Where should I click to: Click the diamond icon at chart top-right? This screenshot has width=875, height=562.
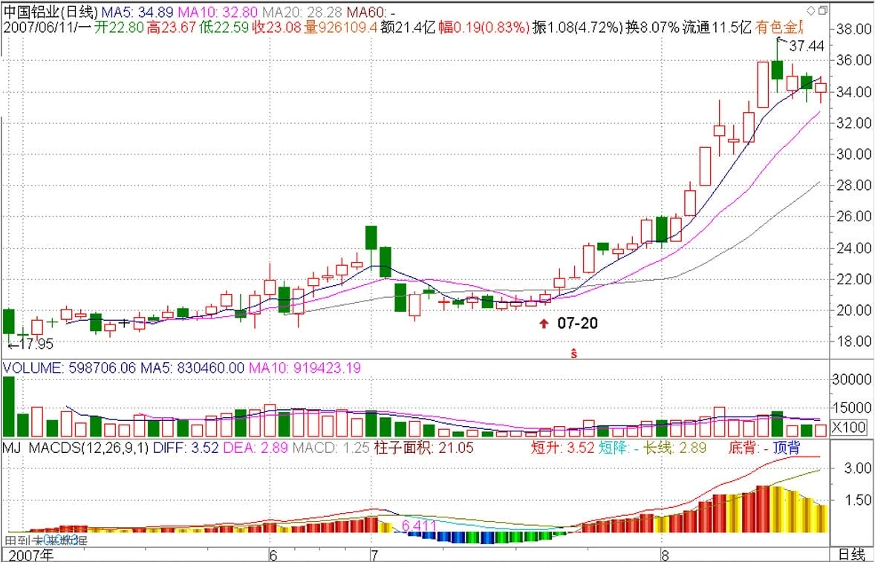coord(810,10)
